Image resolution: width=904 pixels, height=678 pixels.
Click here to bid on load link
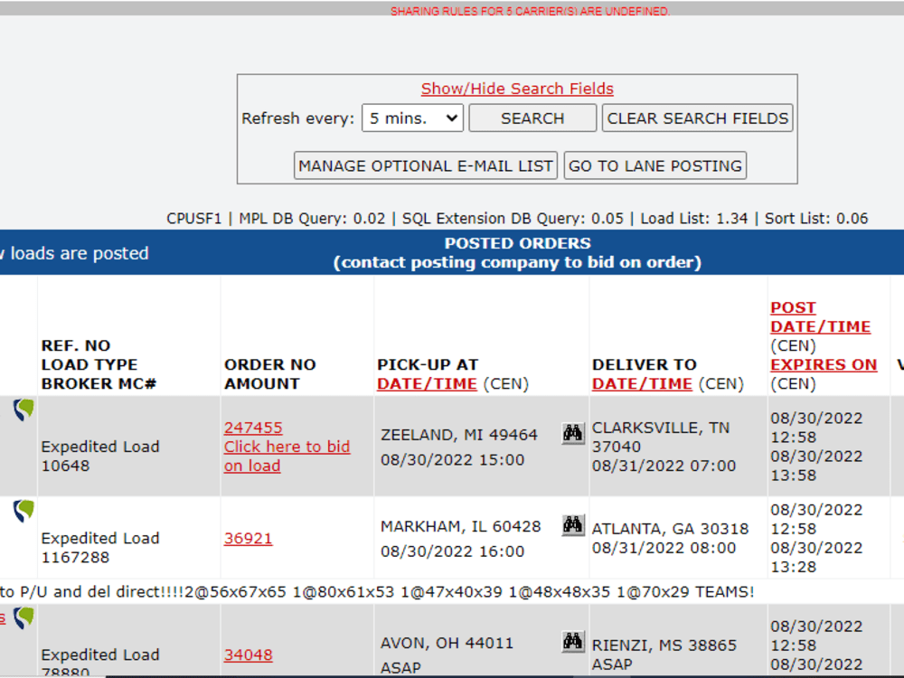click(x=287, y=456)
